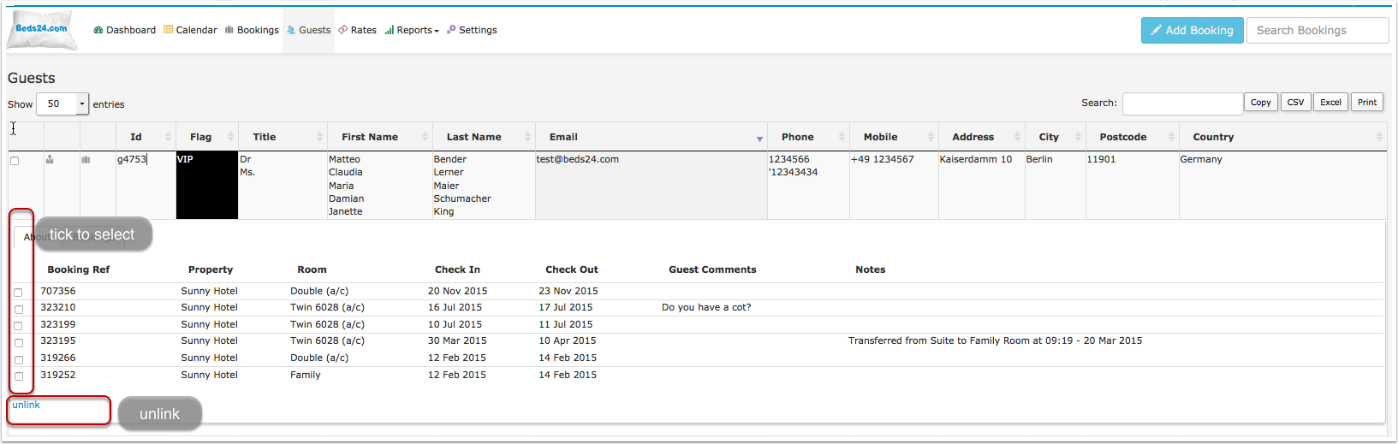Screen dimensions: 1398x444
Task: Print the guest list
Action: tap(1367, 103)
